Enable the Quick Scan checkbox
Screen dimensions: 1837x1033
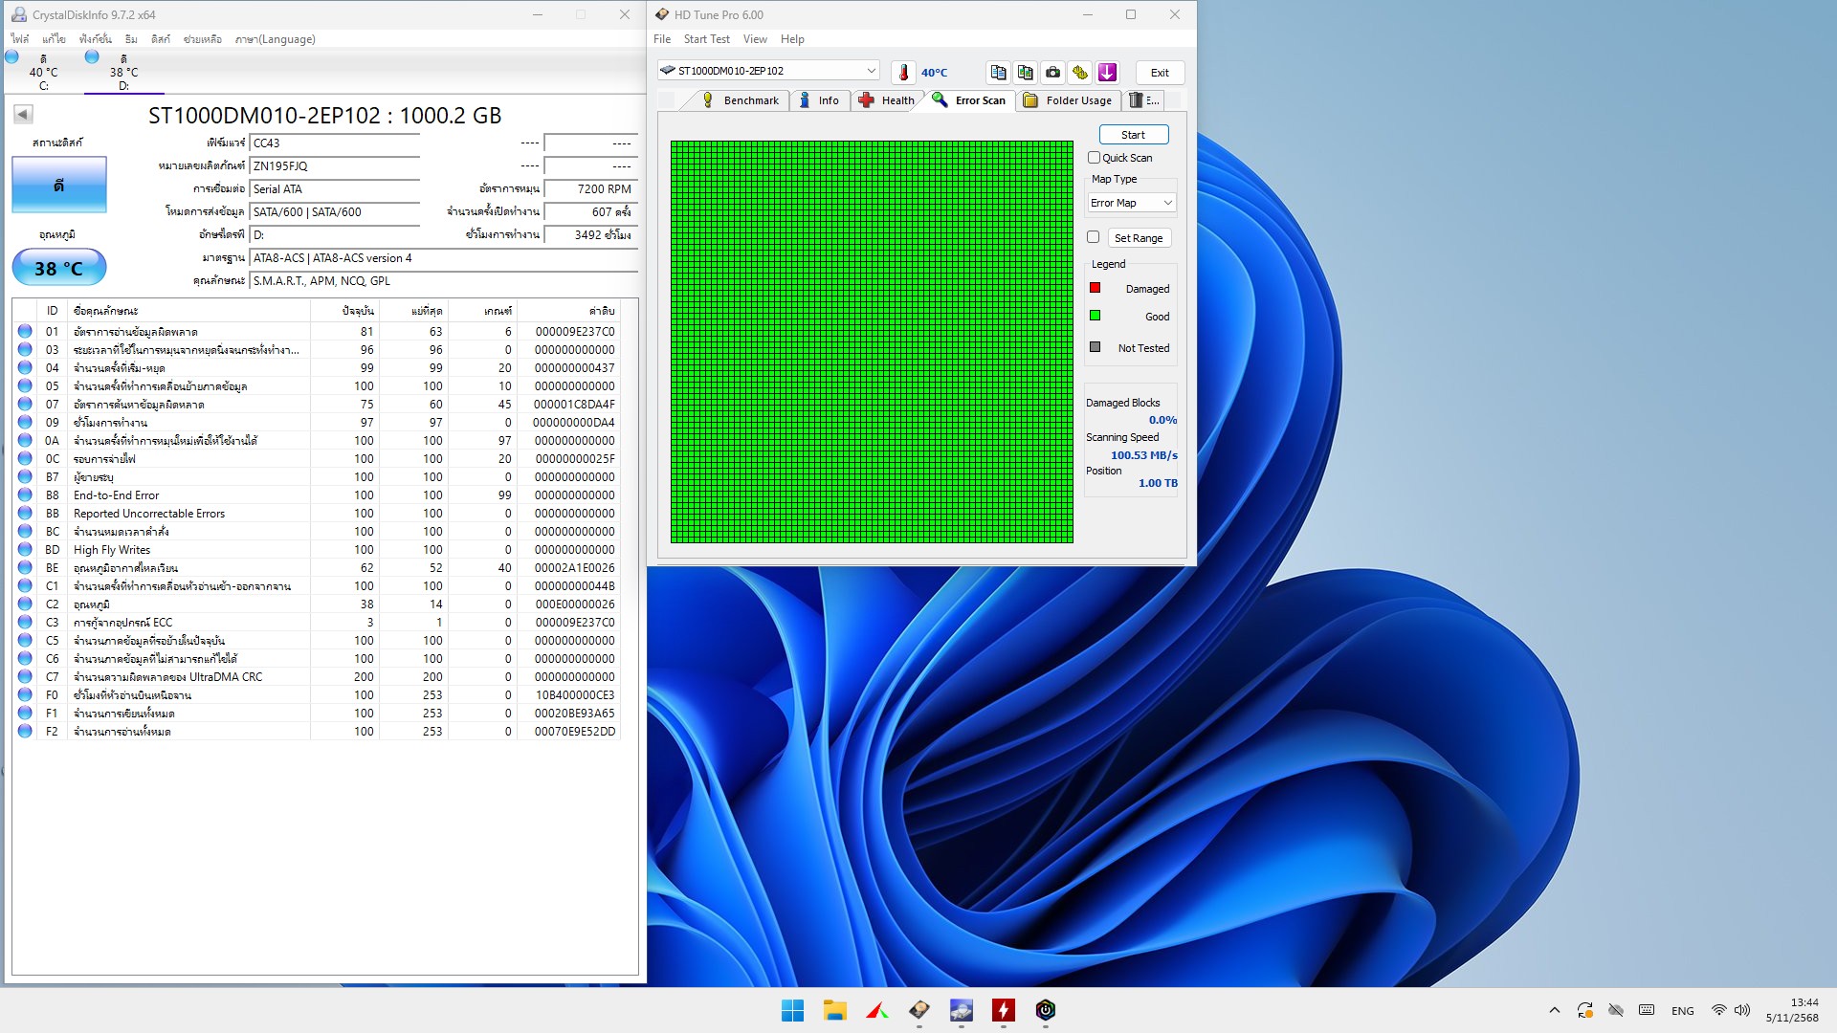1094,158
